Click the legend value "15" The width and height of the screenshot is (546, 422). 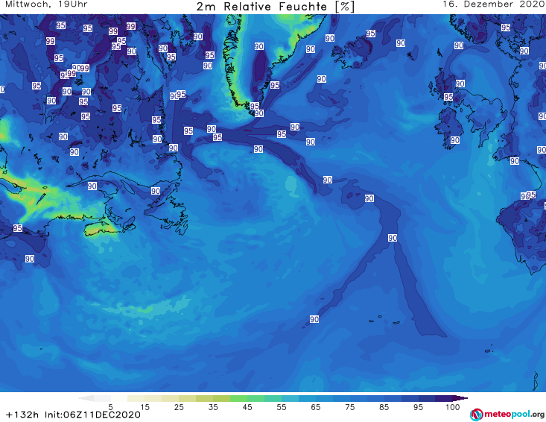click(x=145, y=407)
